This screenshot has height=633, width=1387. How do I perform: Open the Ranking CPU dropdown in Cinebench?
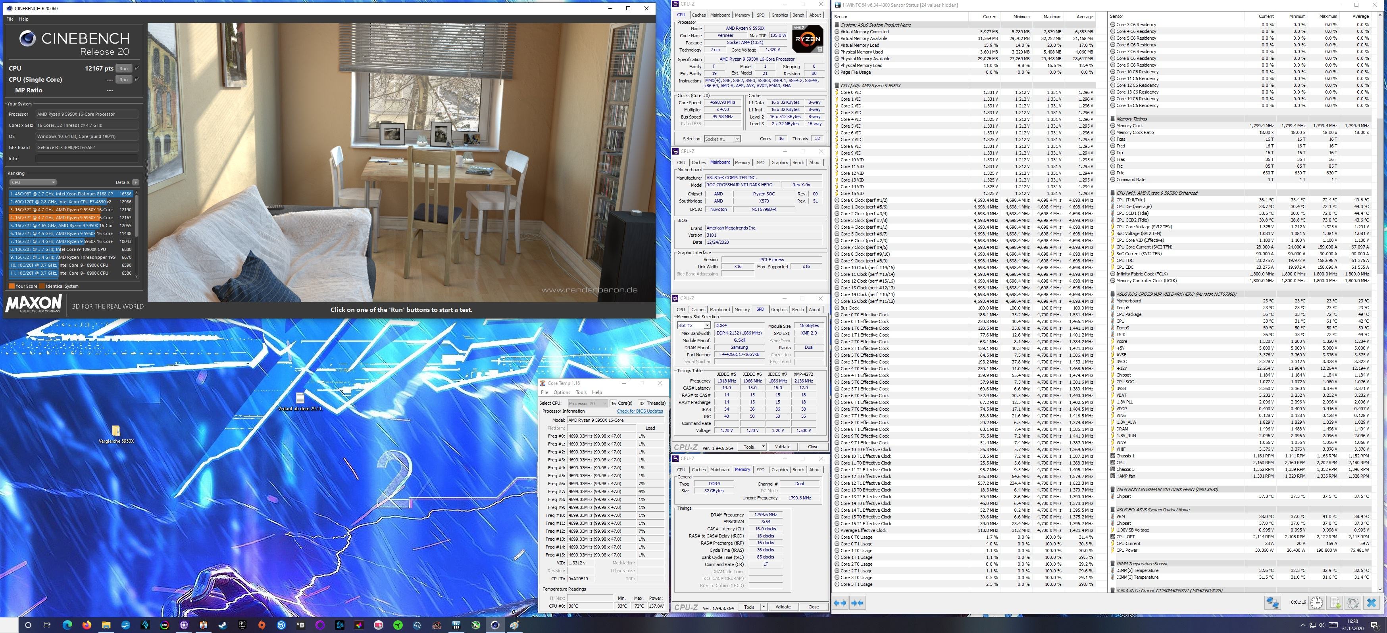[x=33, y=182]
